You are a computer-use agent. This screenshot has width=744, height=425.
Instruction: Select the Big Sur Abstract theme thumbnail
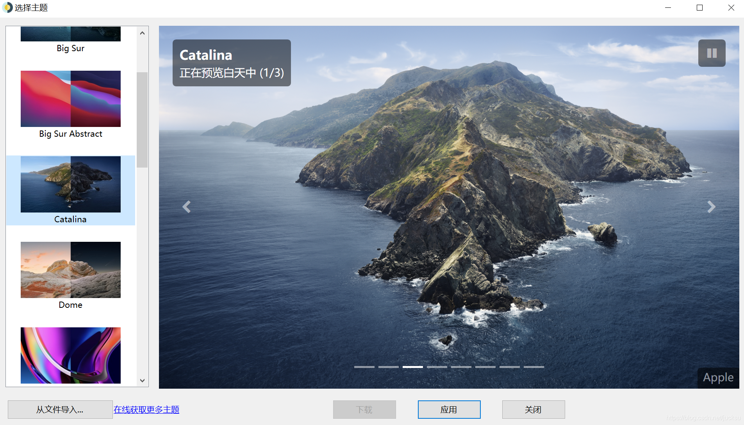coord(71,99)
